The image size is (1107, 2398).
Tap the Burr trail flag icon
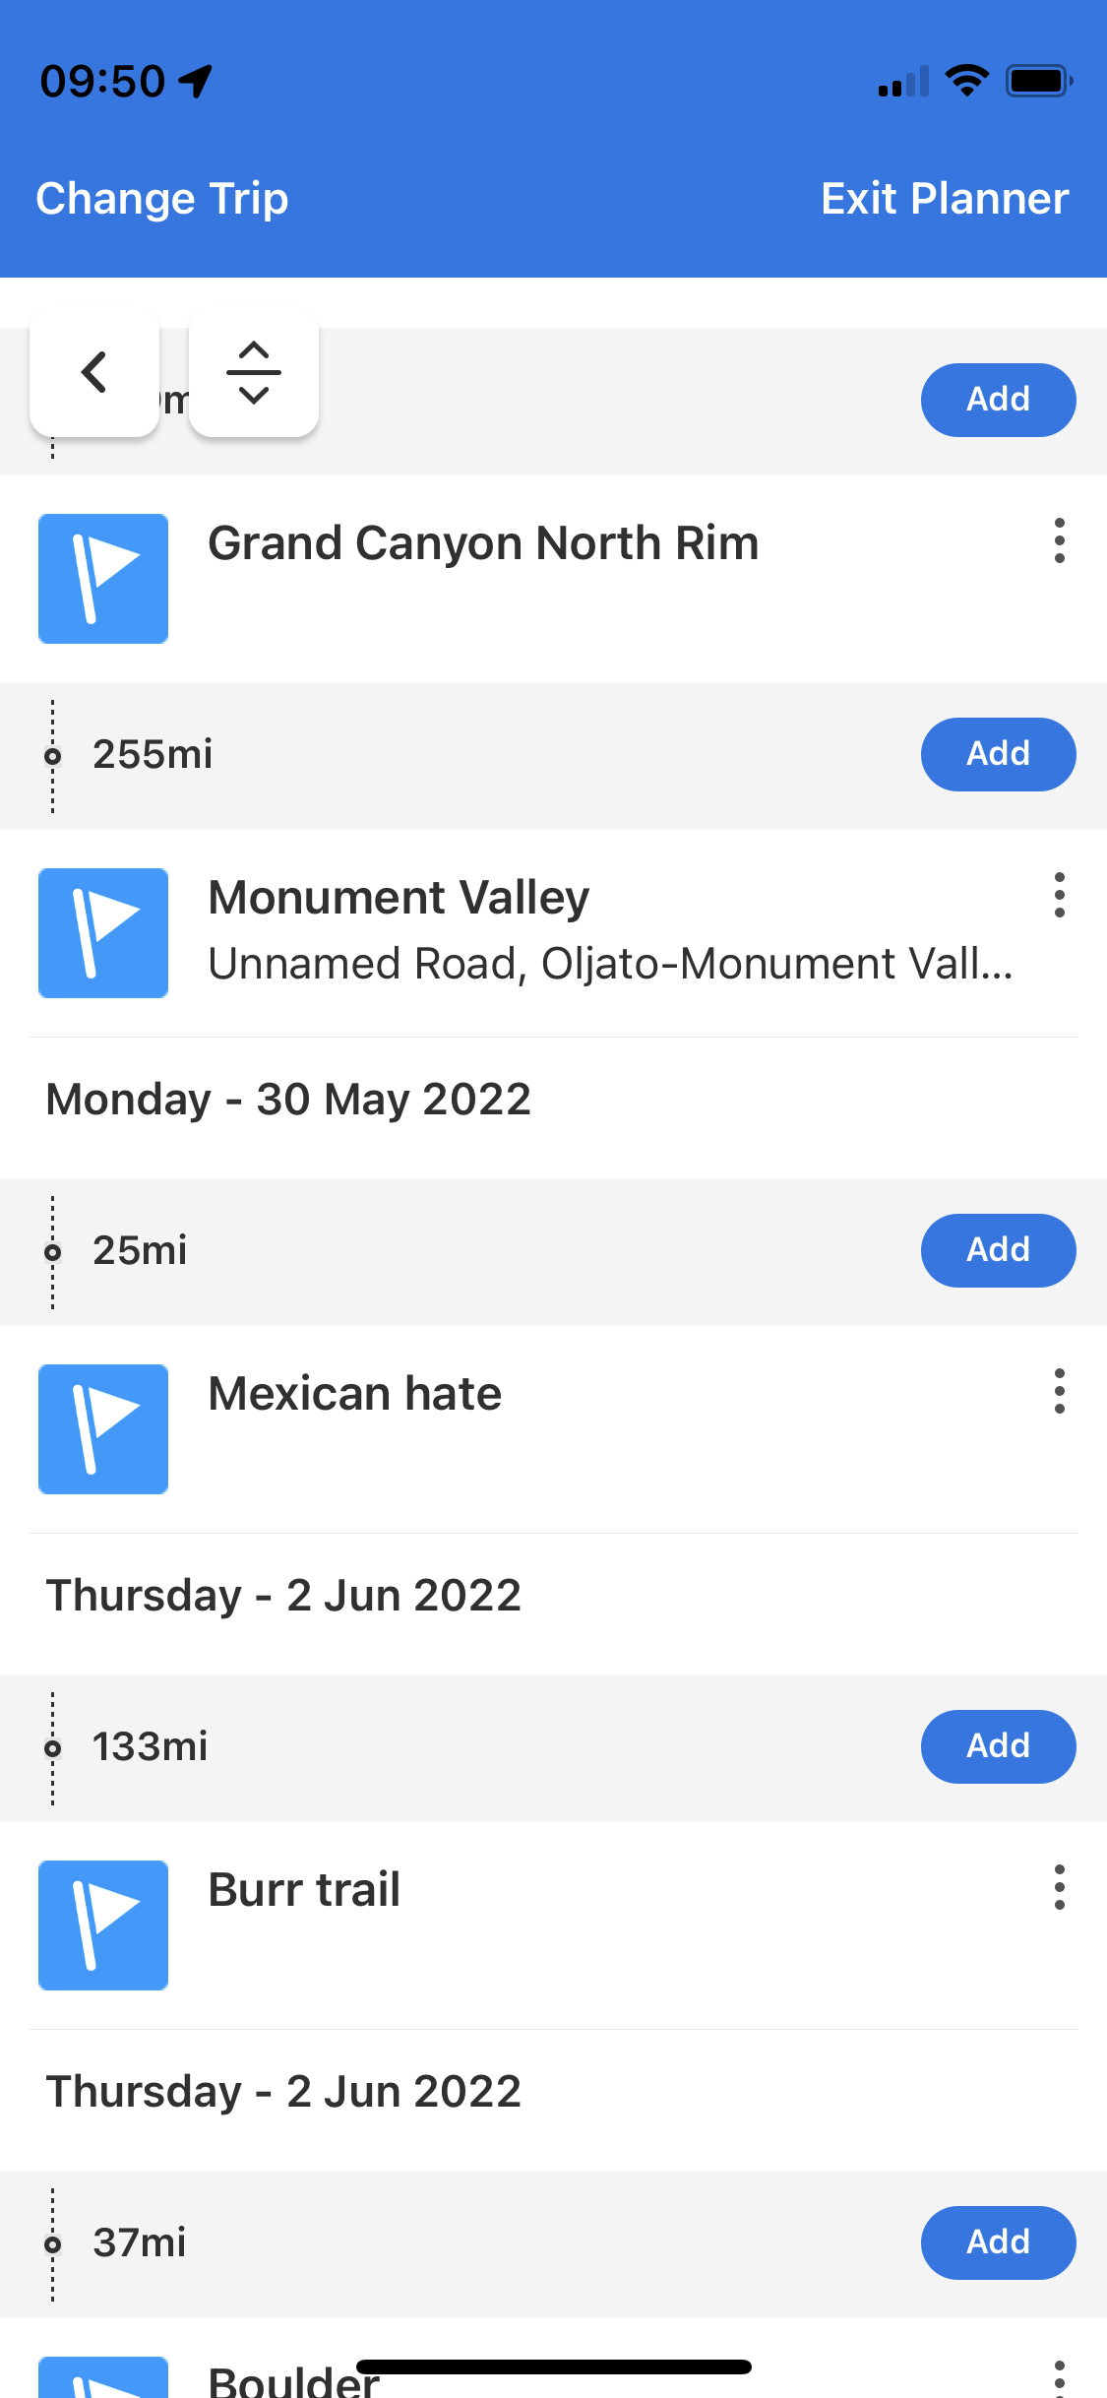pos(103,1925)
